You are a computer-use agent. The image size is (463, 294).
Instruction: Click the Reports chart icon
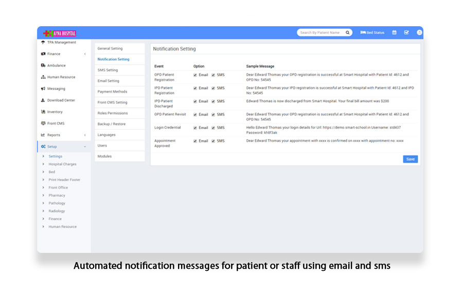pyautogui.click(x=43, y=135)
